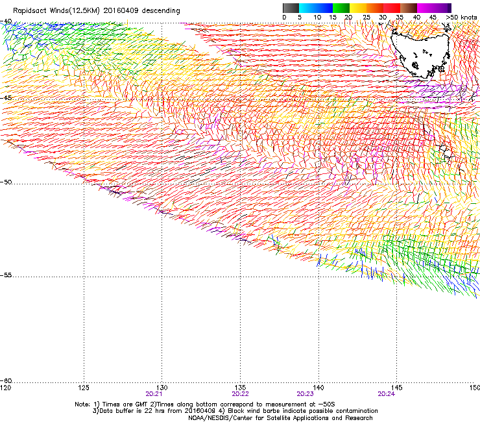This screenshot has width=480, height=422.
Task: Click the purple '20:21' time label
Action: click(154, 394)
